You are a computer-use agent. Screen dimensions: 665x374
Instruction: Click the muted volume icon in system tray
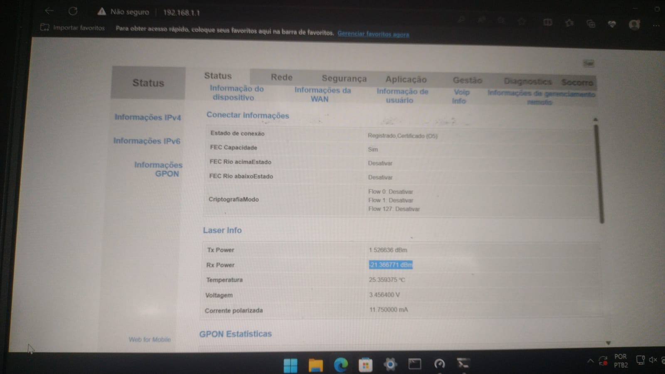click(x=653, y=360)
